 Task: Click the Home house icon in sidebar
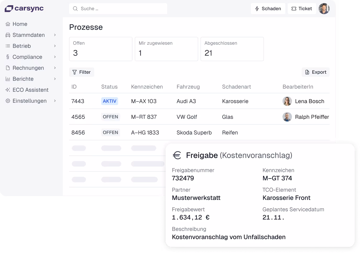[x=8, y=24]
